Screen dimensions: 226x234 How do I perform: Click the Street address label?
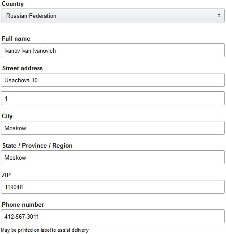[x=22, y=68]
